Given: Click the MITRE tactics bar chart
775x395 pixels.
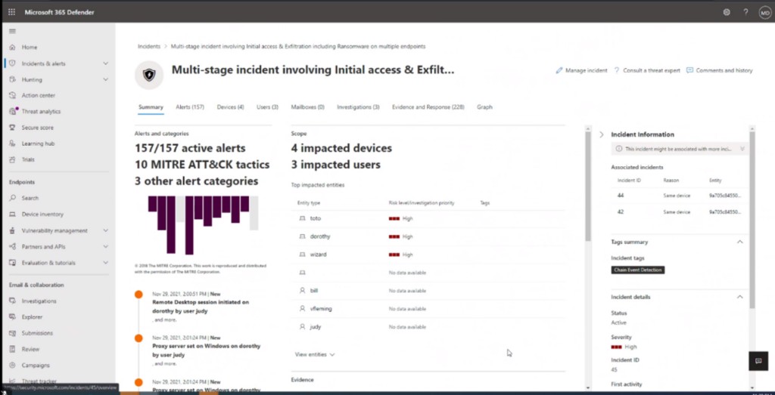Looking at the screenshot, I should 203,225.
